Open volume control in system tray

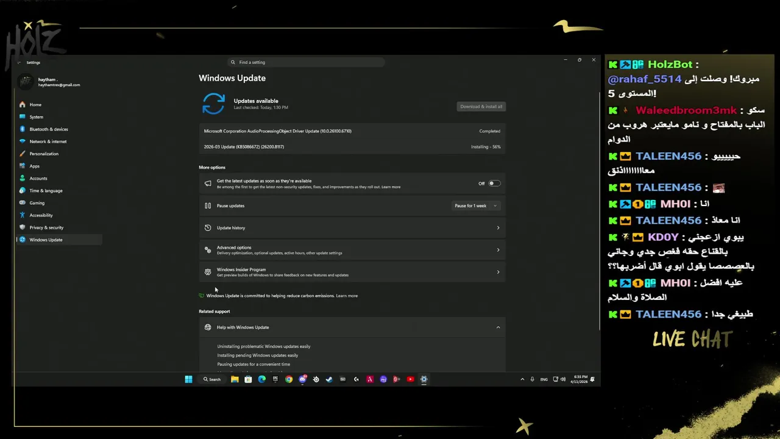[563, 379]
